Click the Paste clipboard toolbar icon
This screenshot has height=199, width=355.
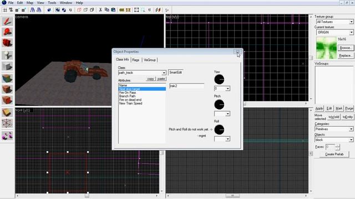click(113, 10)
